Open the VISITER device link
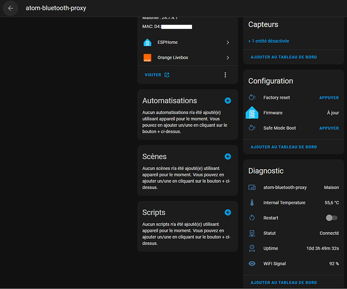Image resolution: width=347 pixels, height=289 pixels. (x=157, y=75)
